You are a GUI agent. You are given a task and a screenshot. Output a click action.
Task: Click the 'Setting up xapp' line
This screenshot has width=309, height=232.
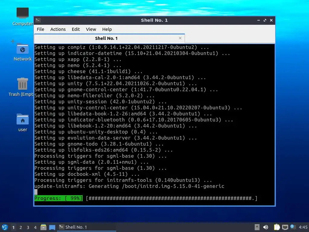click(x=78, y=59)
